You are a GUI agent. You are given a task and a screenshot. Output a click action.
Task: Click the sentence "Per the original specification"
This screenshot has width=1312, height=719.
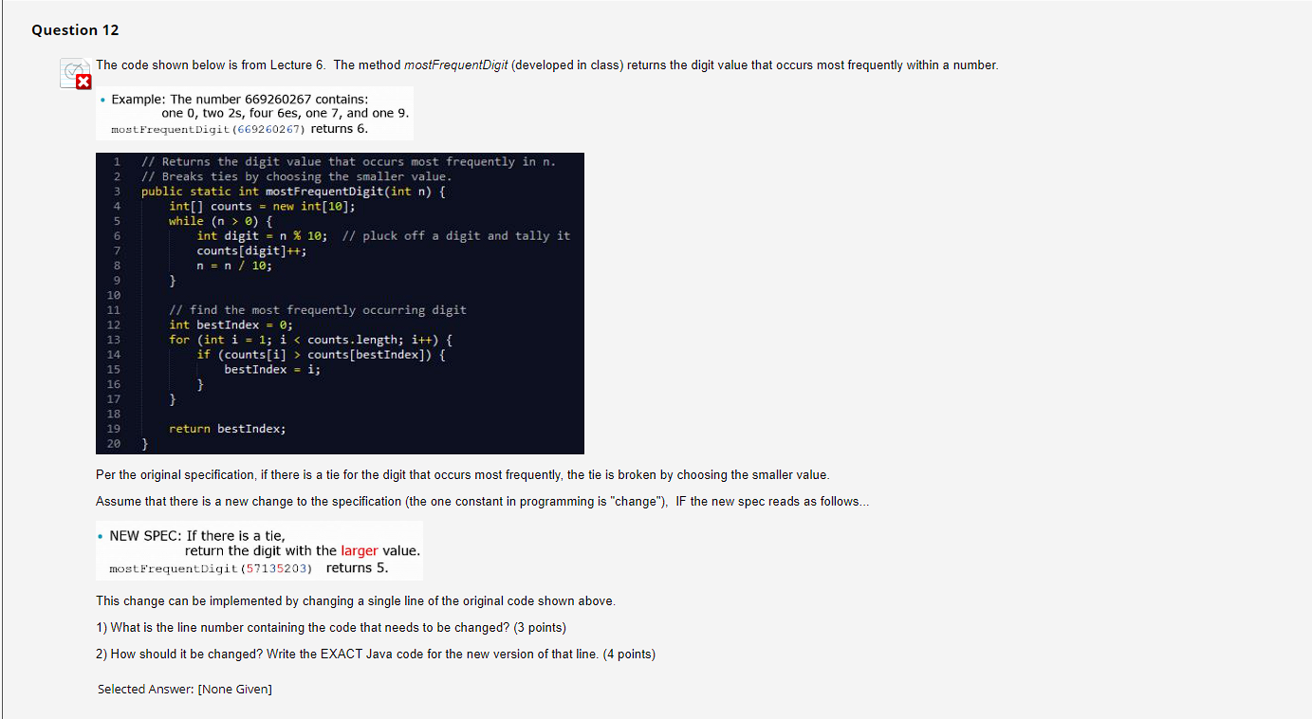pos(463,475)
